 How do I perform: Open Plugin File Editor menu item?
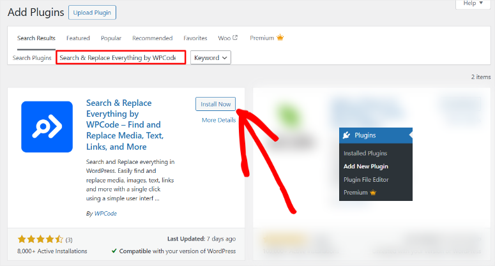(366, 180)
